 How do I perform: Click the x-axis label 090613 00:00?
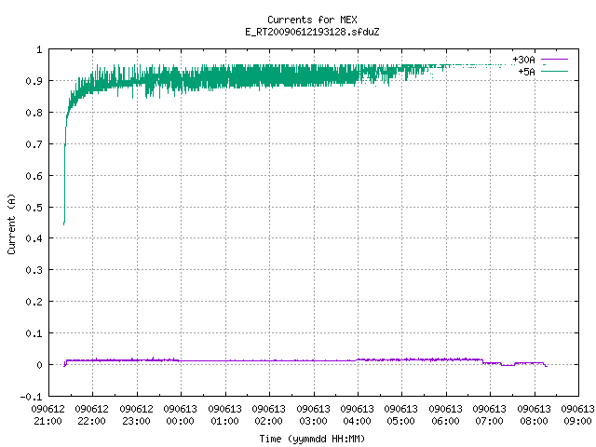pos(180,414)
